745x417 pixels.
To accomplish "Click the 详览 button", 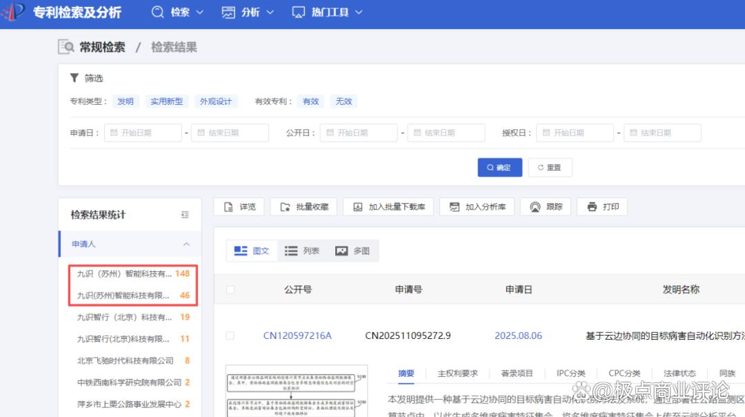I will 239,207.
